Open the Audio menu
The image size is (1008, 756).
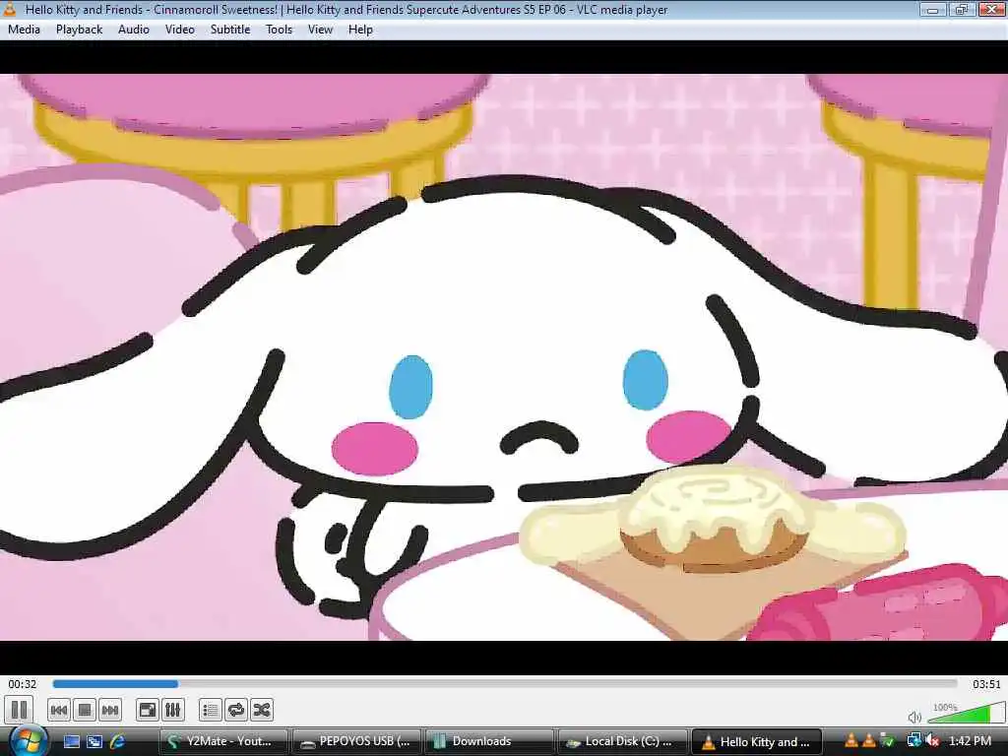(x=134, y=30)
